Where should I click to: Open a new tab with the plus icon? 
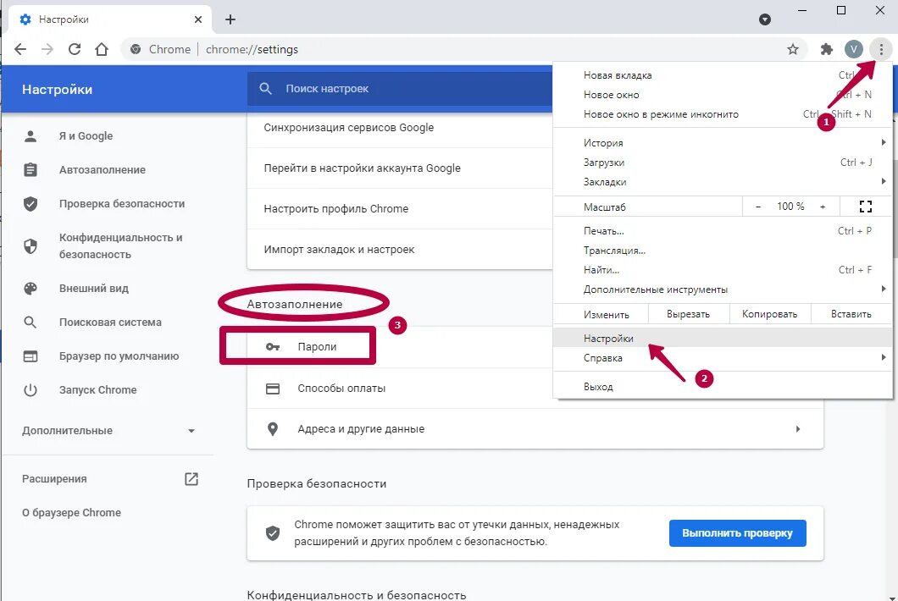(x=230, y=19)
